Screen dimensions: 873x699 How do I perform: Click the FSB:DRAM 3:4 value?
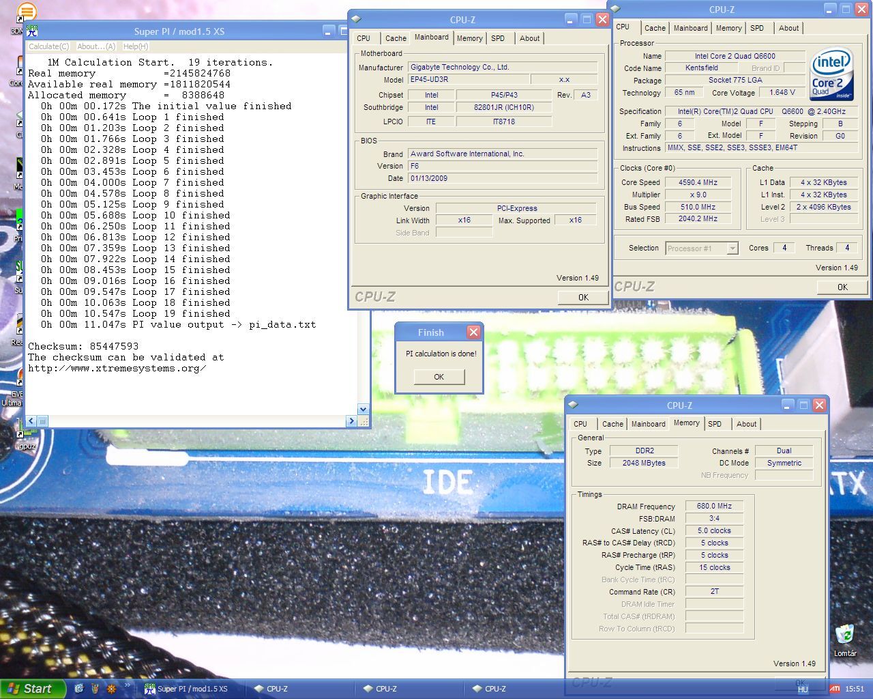pyautogui.click(x=714, y=518)
